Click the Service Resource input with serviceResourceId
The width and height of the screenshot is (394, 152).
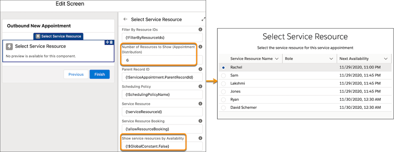click(162, 112)
